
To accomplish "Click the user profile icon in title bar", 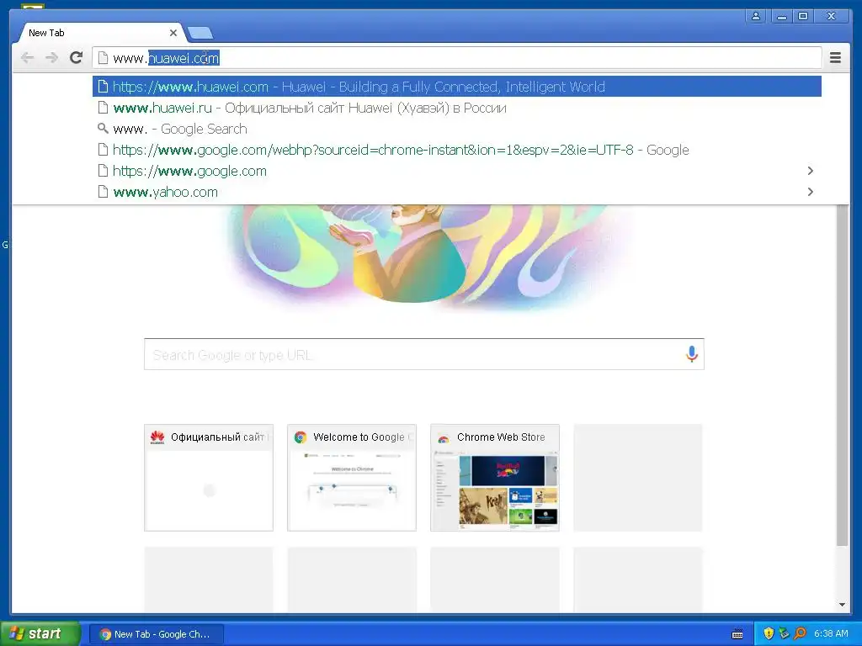I will [756, 16].
